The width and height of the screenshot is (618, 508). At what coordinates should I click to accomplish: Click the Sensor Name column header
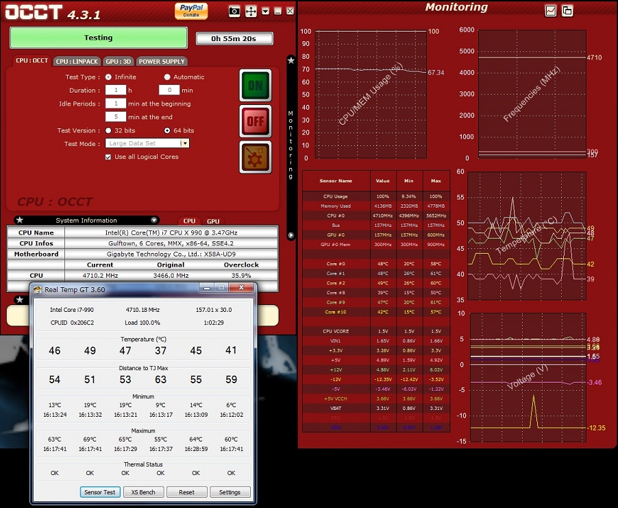coord(336,180)
